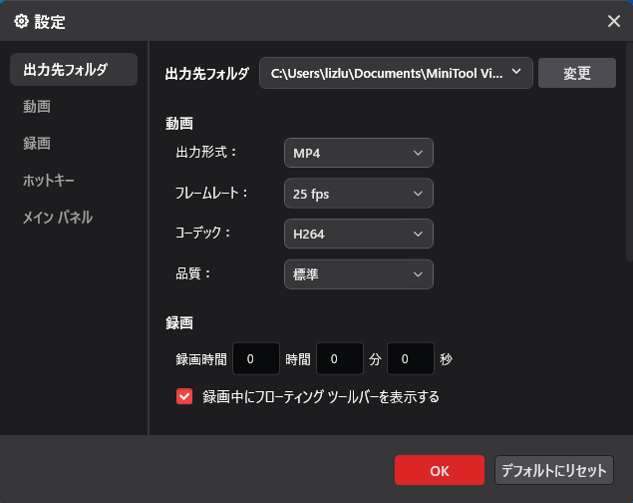Image resolution: width=633 pixels, height=503 pixels.
Task: Open the 品質 標準 dropdown
Action: 359,274
